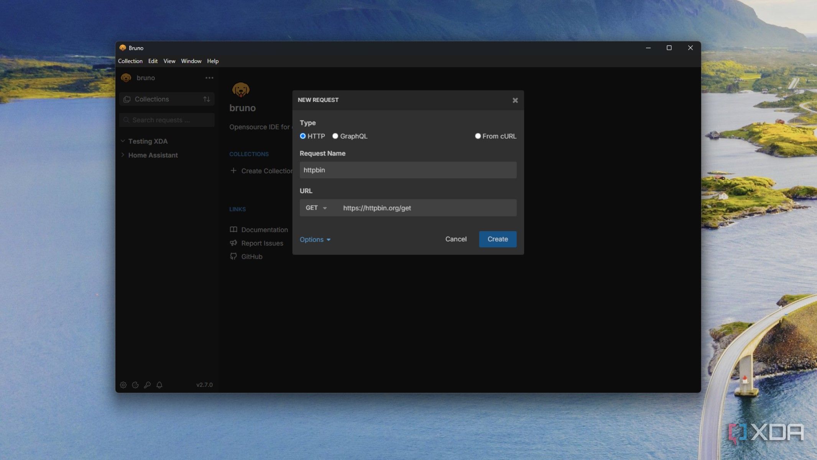Screen dimensions: 817x460
Task: Open the GET method dropdown
Action: pyautogui.click(x=316, y=208)
